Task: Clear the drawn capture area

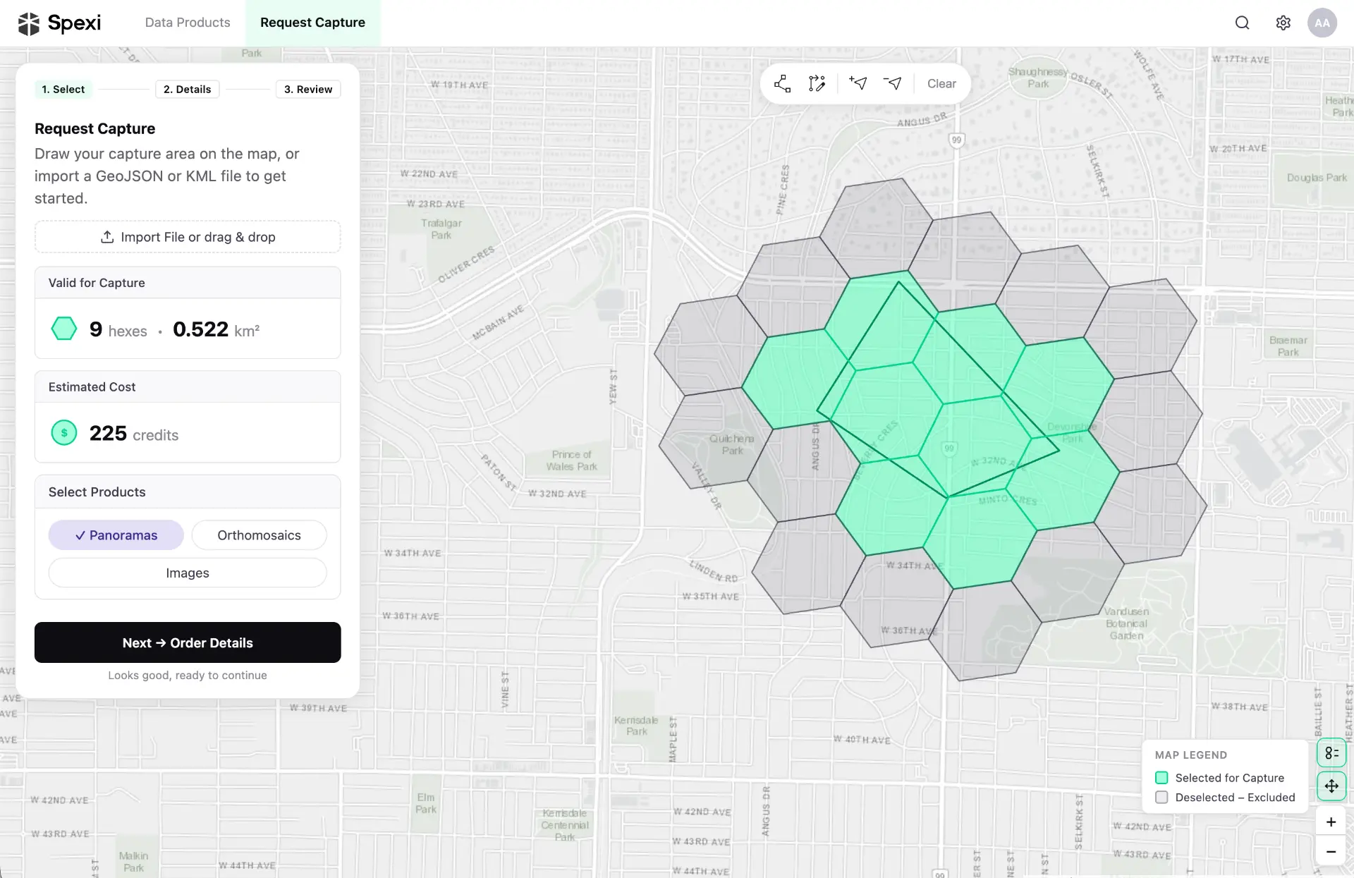Action: [941, 83]
